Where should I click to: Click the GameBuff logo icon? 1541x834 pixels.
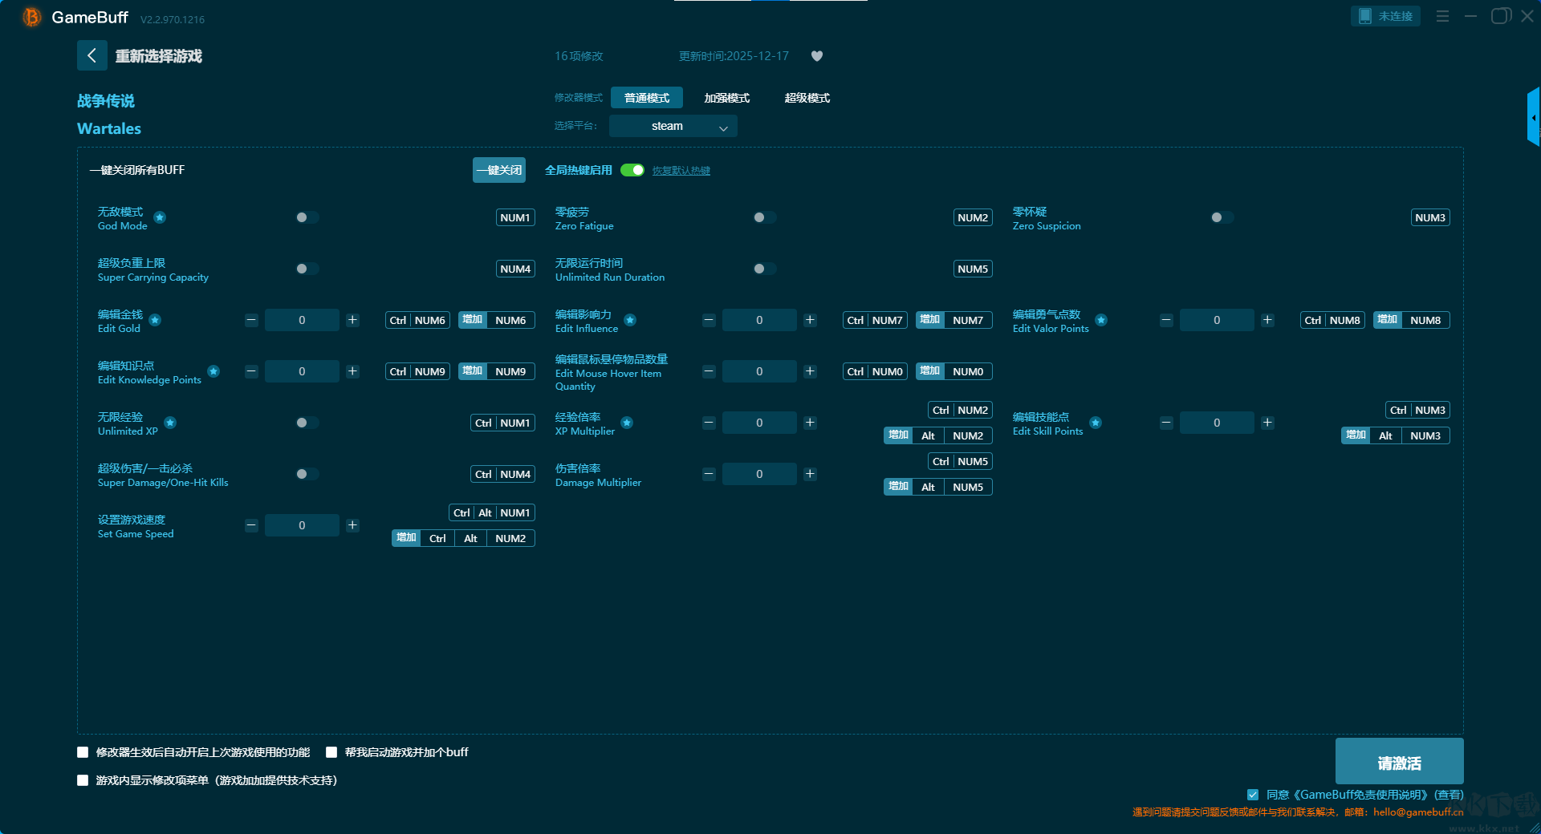(x=32, y=17)
